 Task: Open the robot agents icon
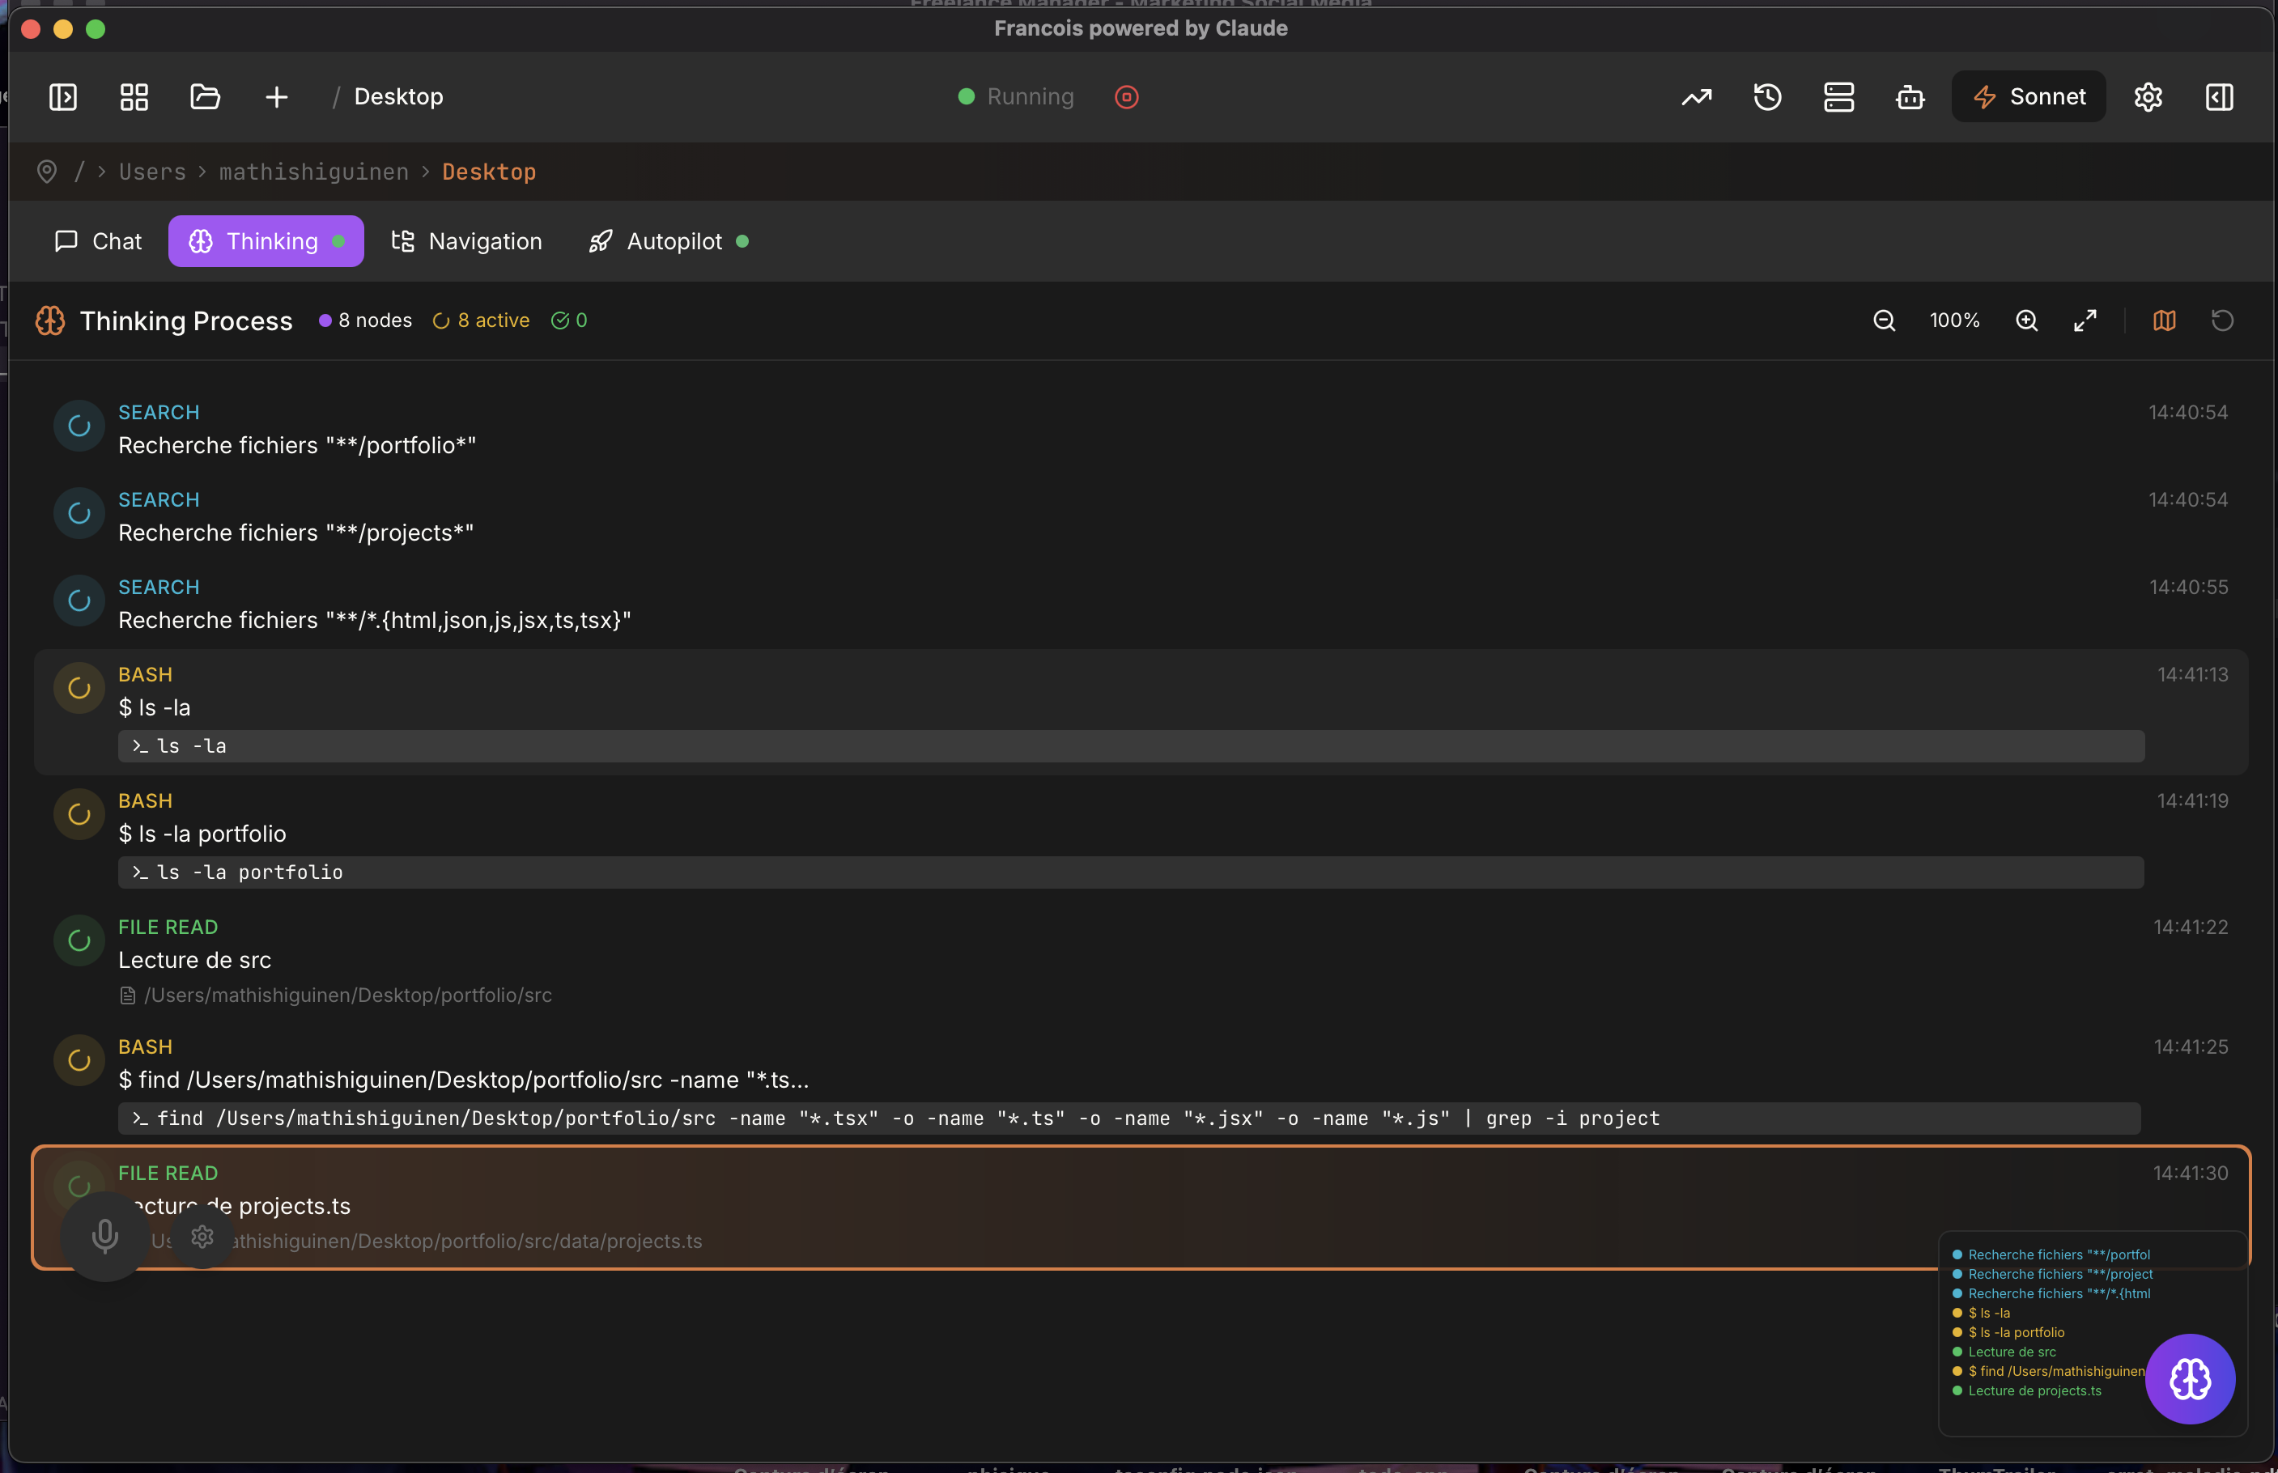click(x=1910, y=96)
